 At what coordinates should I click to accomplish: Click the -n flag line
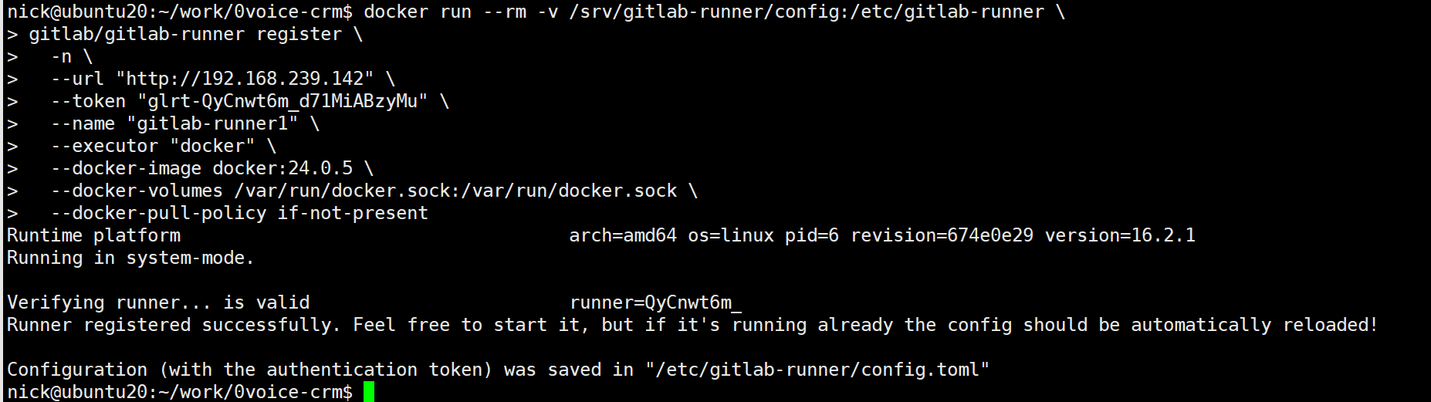62,56
